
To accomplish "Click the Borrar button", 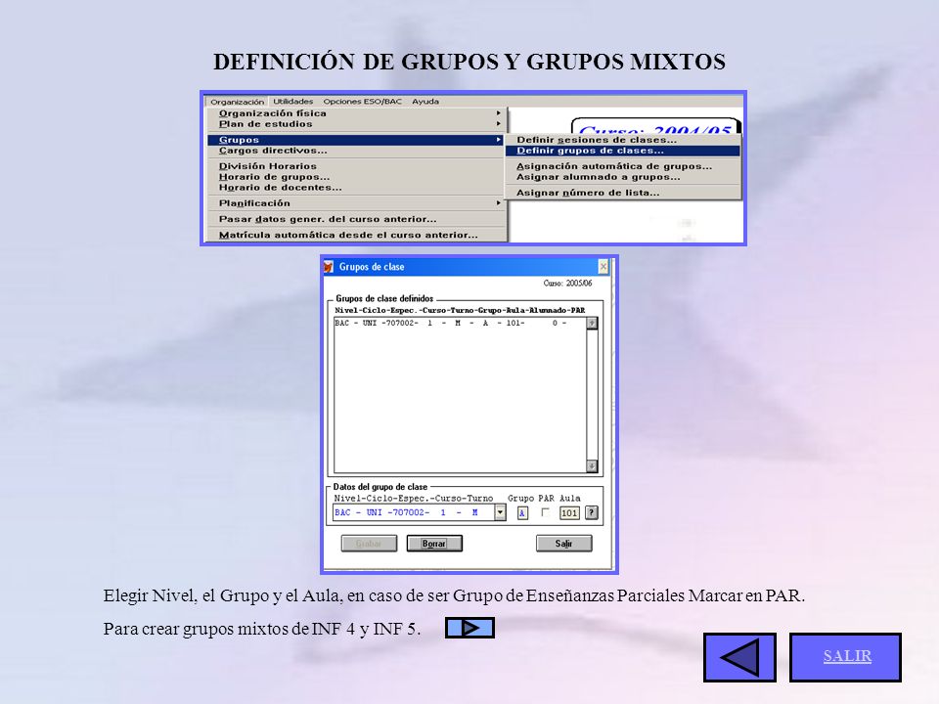I will click(x=434, y=544).
